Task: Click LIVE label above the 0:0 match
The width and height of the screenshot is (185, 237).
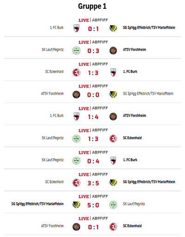Action: coord(84,86)
